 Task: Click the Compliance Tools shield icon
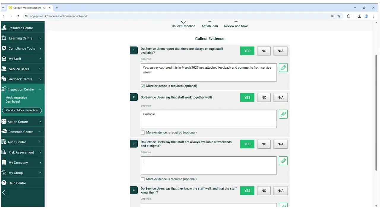coord(4,48)
